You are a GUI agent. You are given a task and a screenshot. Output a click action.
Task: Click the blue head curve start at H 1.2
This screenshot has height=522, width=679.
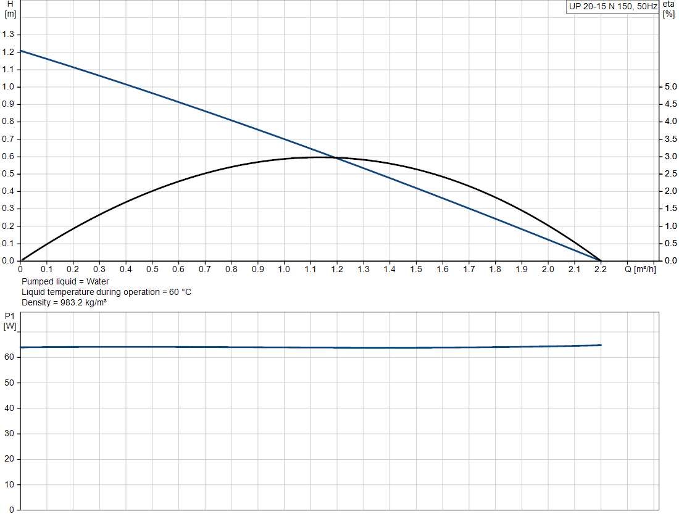(x=21, y=51)
